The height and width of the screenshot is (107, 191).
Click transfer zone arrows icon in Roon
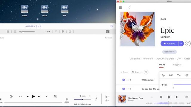[179, 75]
